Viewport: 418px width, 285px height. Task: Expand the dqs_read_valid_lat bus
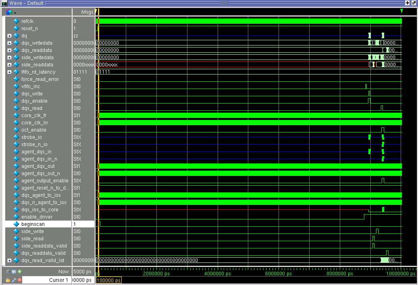point(9,260)
